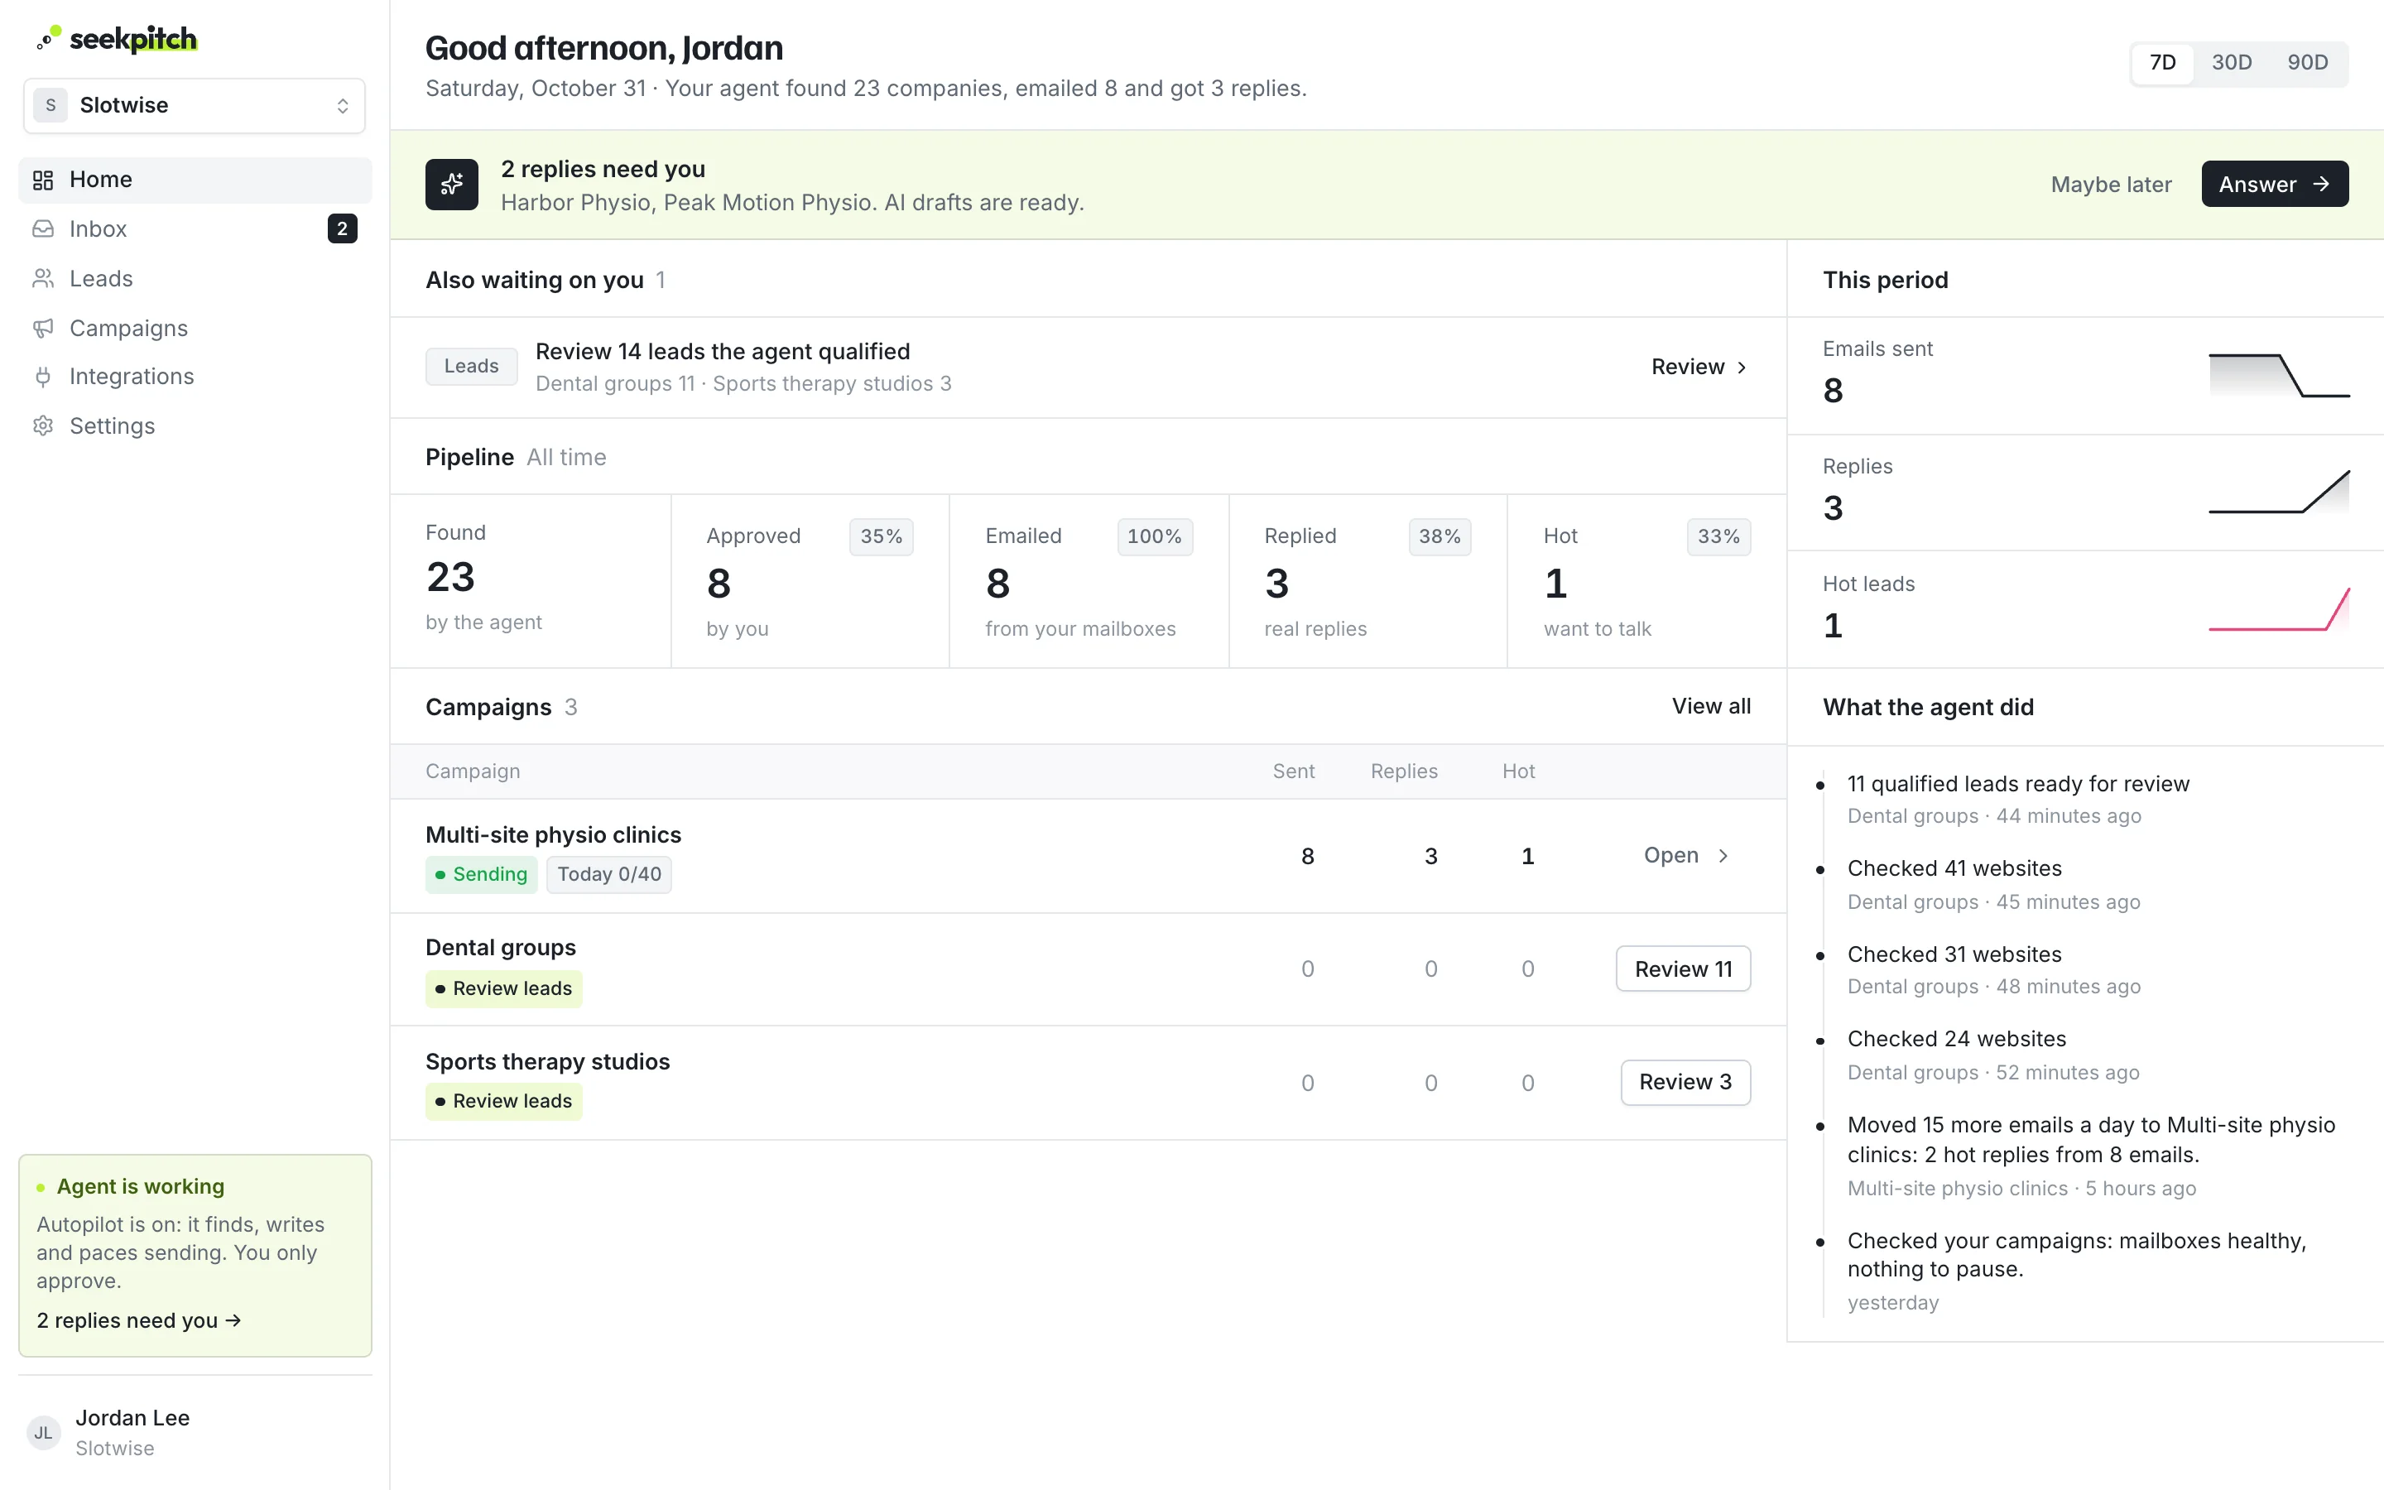Screen dimensions: 2384x1490
Task: Click the pink Hot leads sparkline
Action: (x=2279, y=609)
